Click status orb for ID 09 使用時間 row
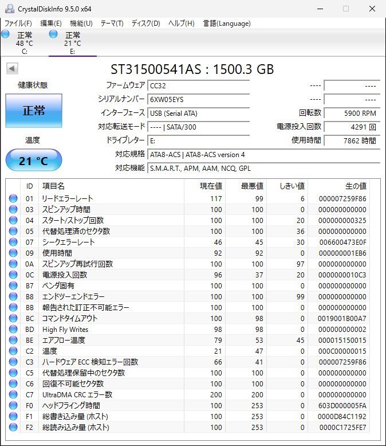386x446 pixels. [x=13, y=253]
